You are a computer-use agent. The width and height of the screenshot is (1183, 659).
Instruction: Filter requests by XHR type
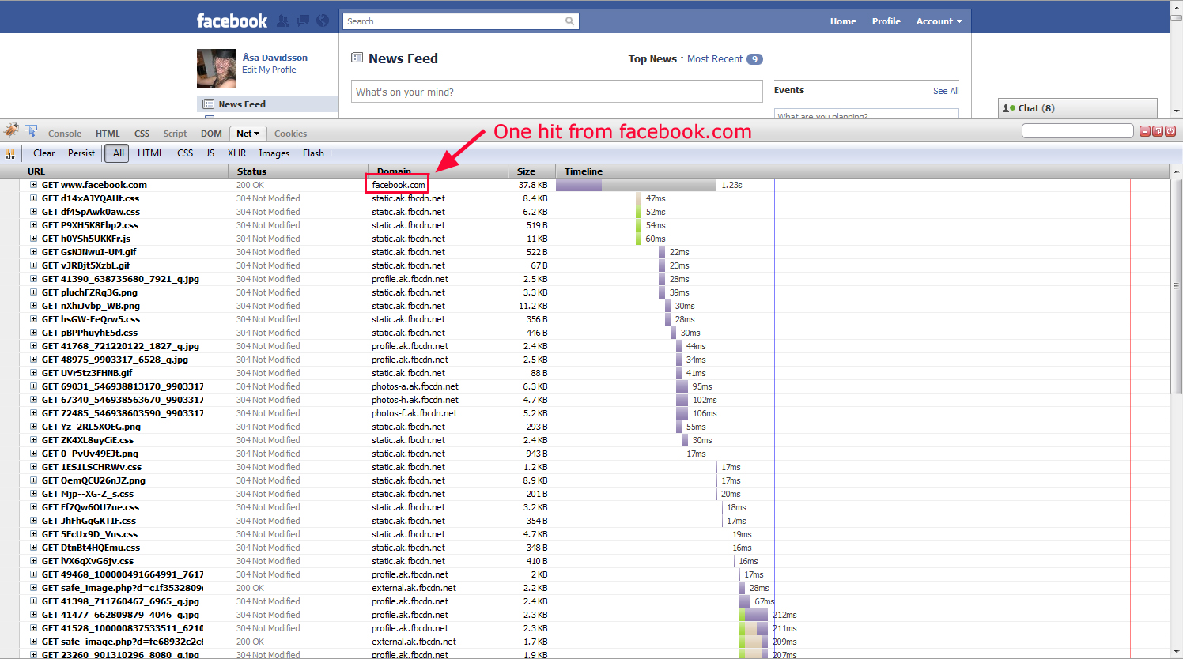tap(236, 153)
